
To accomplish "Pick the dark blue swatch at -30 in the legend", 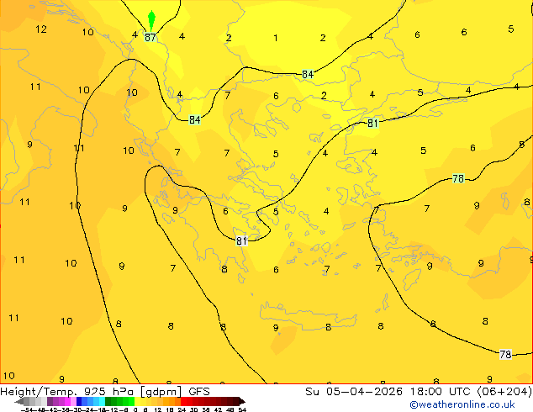I will (79, 401).
